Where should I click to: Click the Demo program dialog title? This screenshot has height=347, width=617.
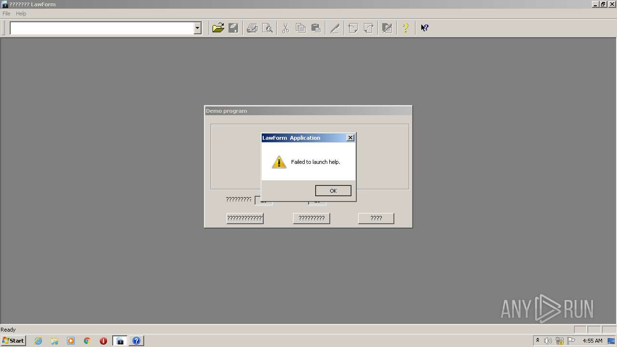227,111
